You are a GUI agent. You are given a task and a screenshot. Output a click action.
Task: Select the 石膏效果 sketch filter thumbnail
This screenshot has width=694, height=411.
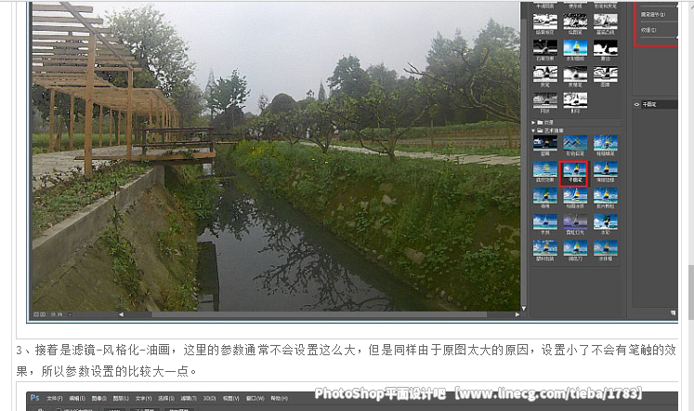point(544,47)
